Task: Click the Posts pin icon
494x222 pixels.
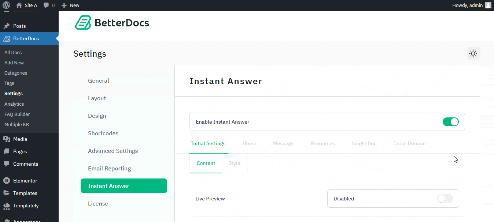Action: [6, 26]
